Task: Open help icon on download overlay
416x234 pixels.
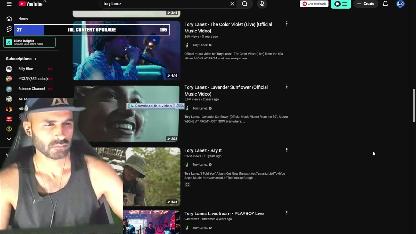Action: point(178,106)
